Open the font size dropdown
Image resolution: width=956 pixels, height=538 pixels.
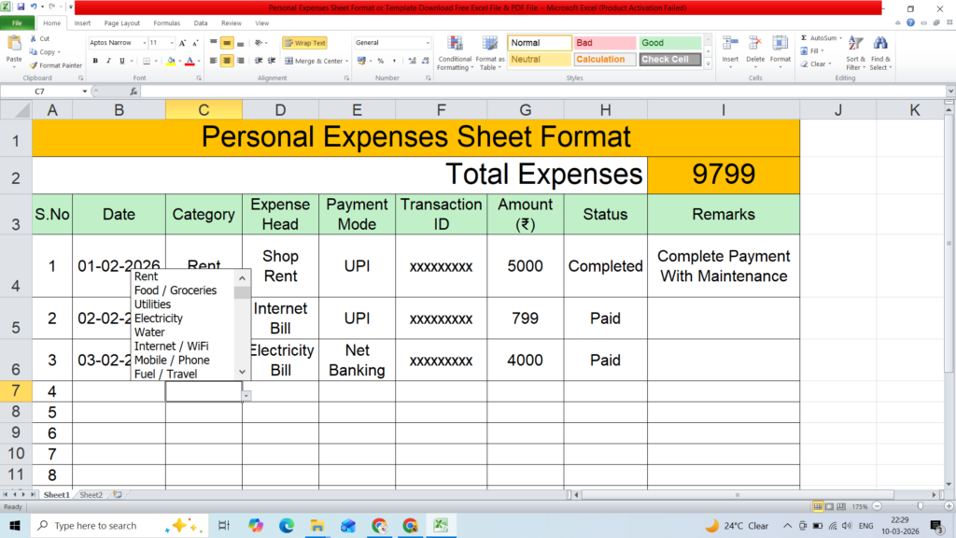[x=172, y=43]
